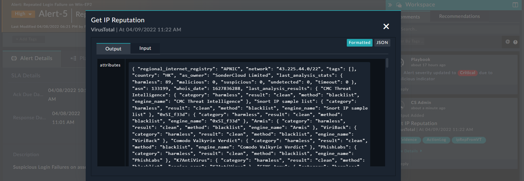Select the Input tab
Screen dimensions: 524x181
(145, 48)
